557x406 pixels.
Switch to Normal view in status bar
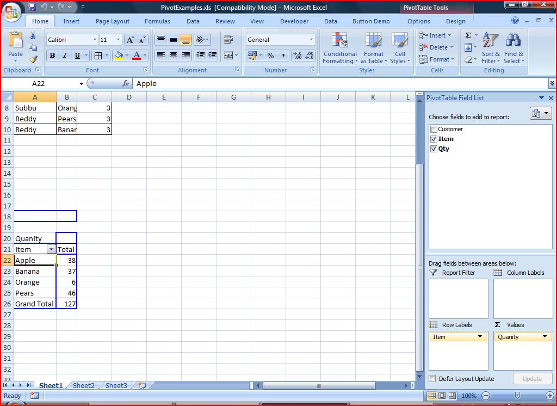[432, 396]
